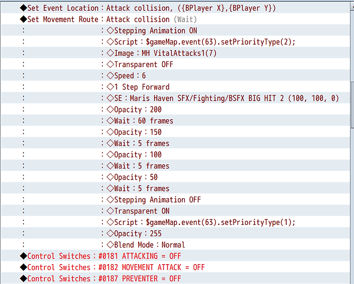
Task: Select the 1 Step Forward line
Action: point(175,87)
